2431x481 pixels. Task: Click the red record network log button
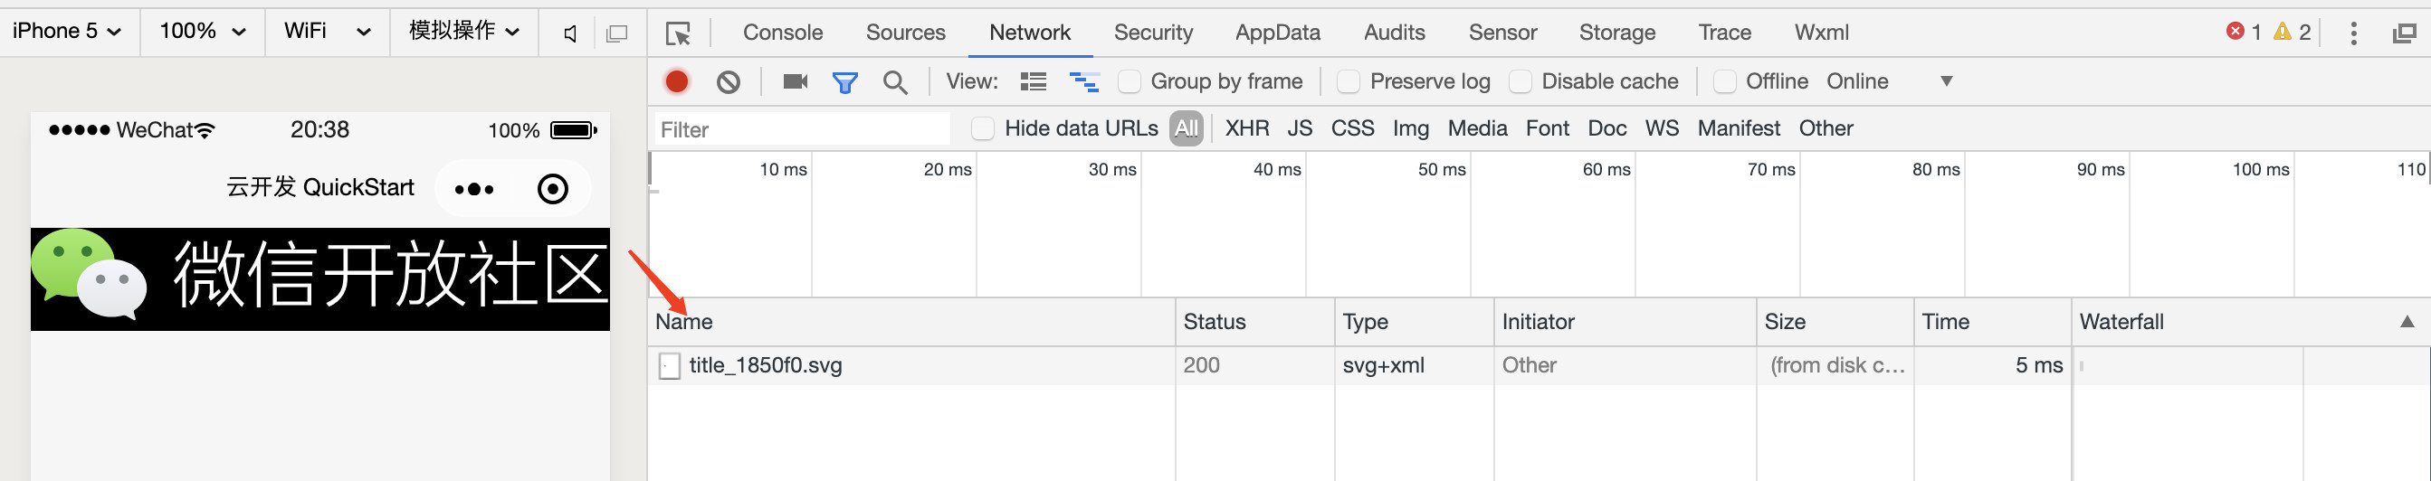point(677,82)
